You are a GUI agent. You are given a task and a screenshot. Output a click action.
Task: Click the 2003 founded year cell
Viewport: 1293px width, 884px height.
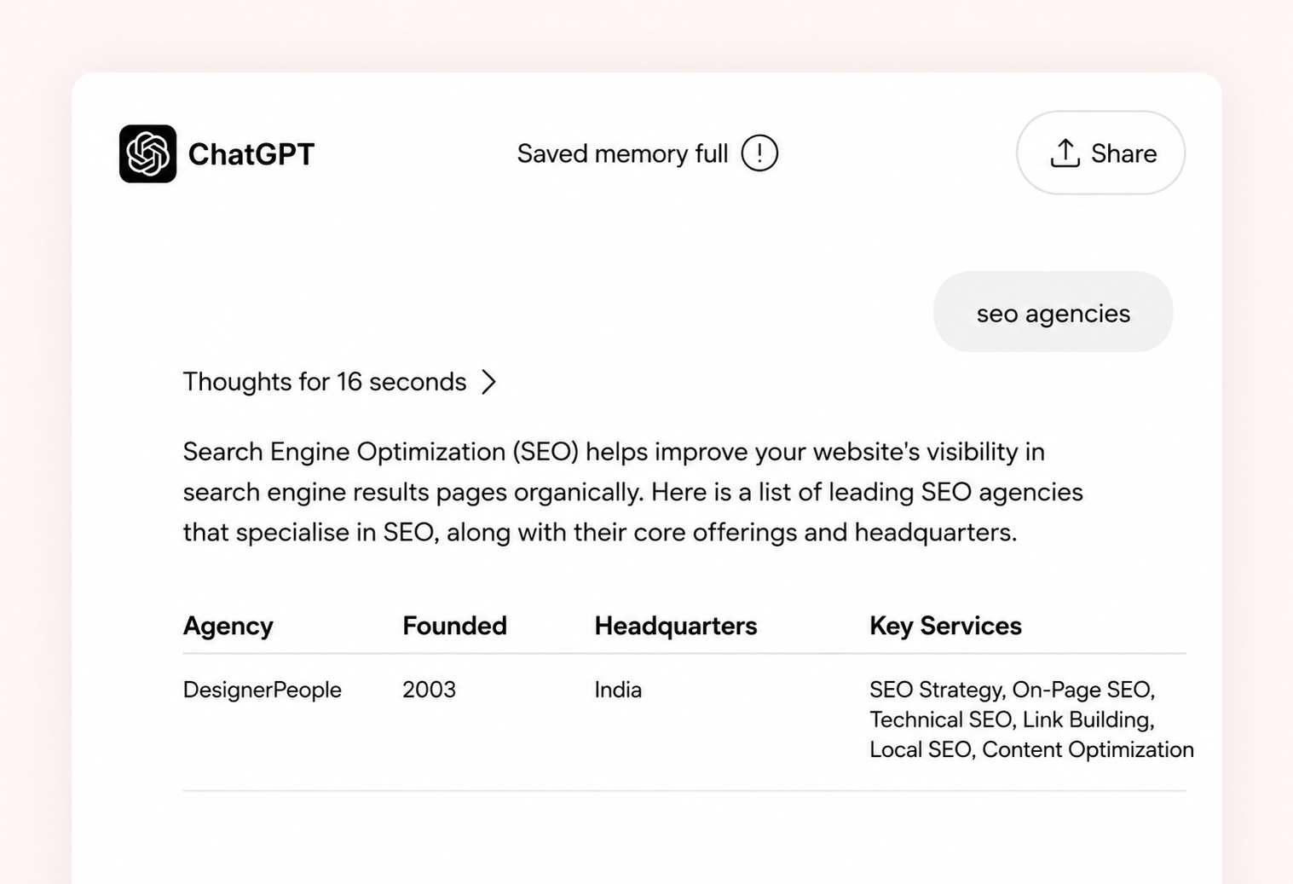429,690
